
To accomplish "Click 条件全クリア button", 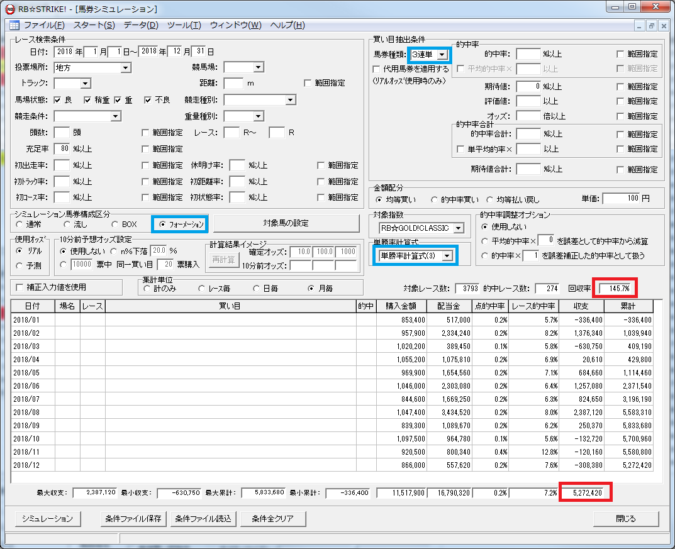I will 273,519.
